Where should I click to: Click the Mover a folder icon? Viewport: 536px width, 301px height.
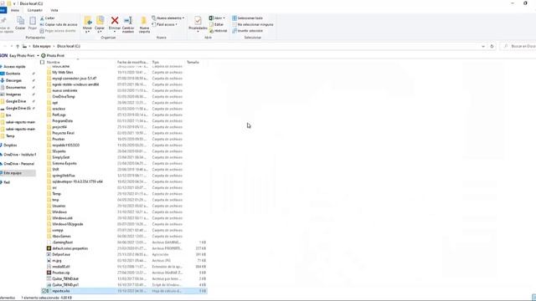coord(87,21)
